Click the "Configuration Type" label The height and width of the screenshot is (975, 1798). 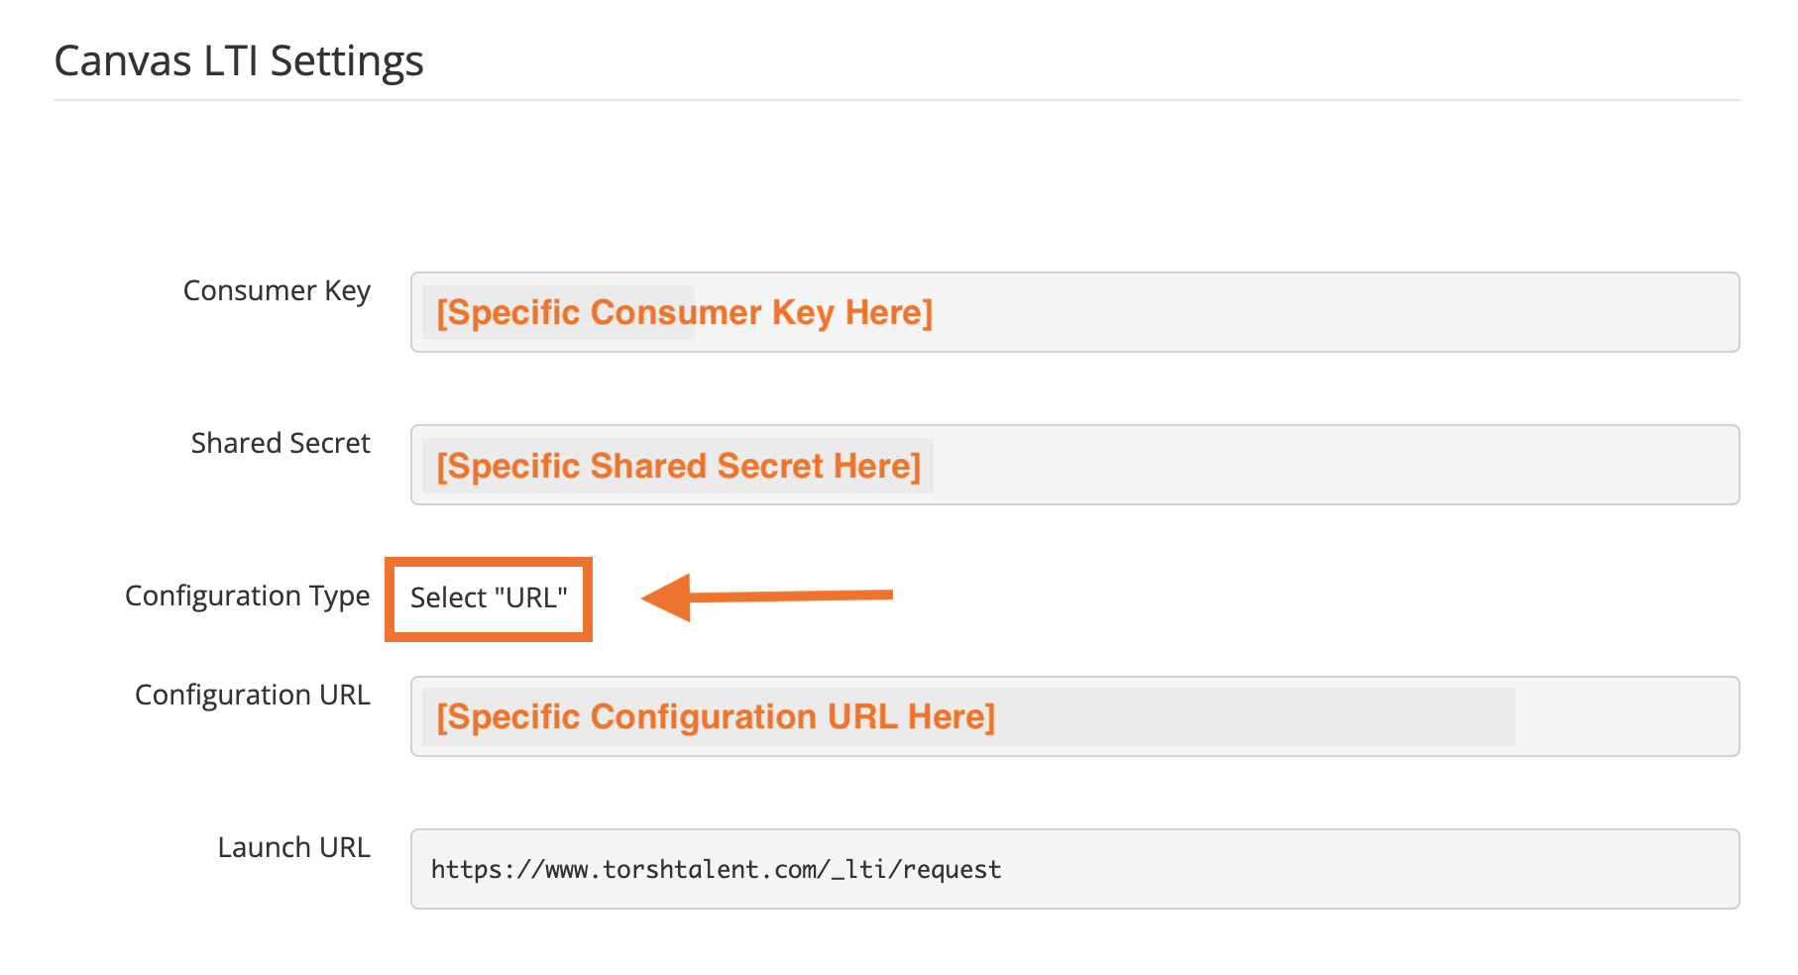click(x=247, y=596)
